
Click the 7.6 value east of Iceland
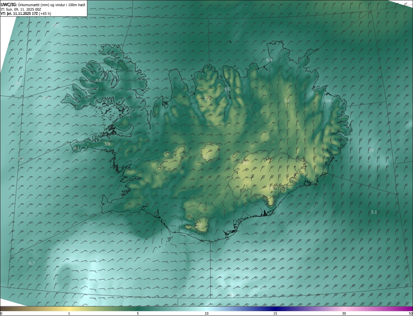coord(371,150)
